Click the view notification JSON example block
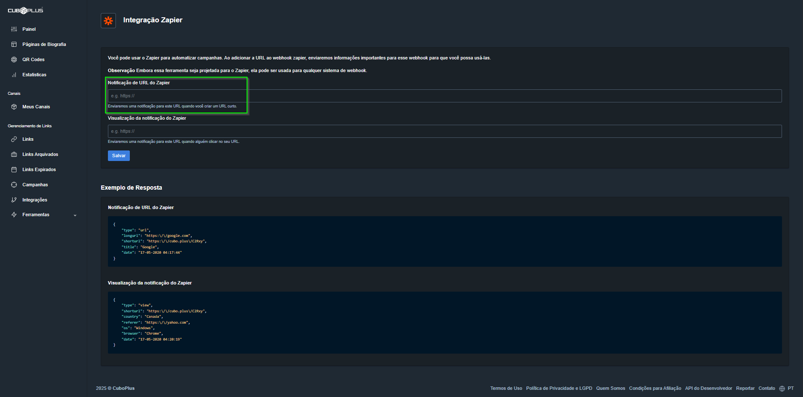Image resolution: width=803 pixels, height=397 pixels. coord(445,322)
